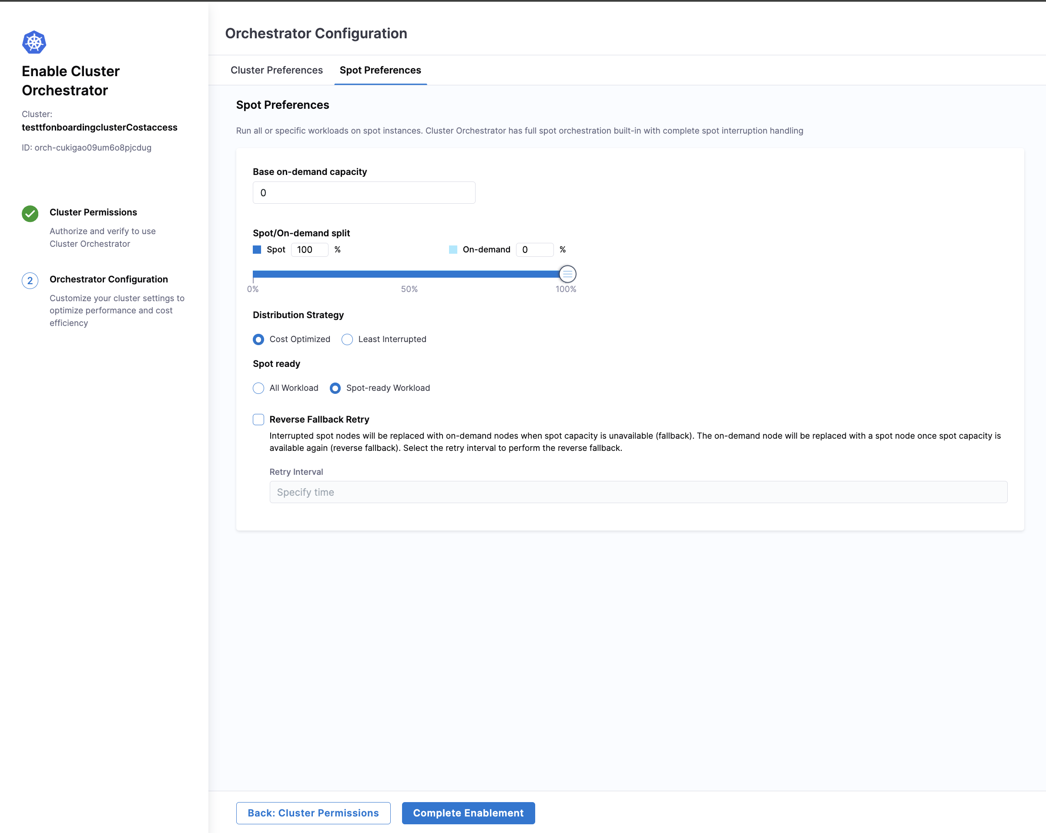Select Least Interrupted distribution strategy

tap(347, 339)
